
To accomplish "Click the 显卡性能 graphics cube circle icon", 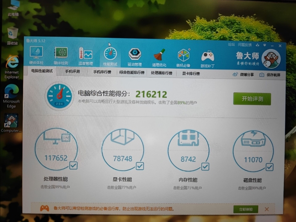I will click(123, 150).
